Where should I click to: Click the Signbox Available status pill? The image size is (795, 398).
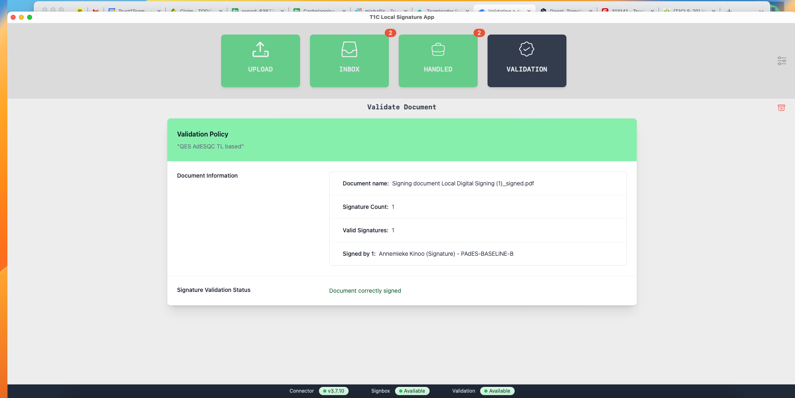(412, 391)
